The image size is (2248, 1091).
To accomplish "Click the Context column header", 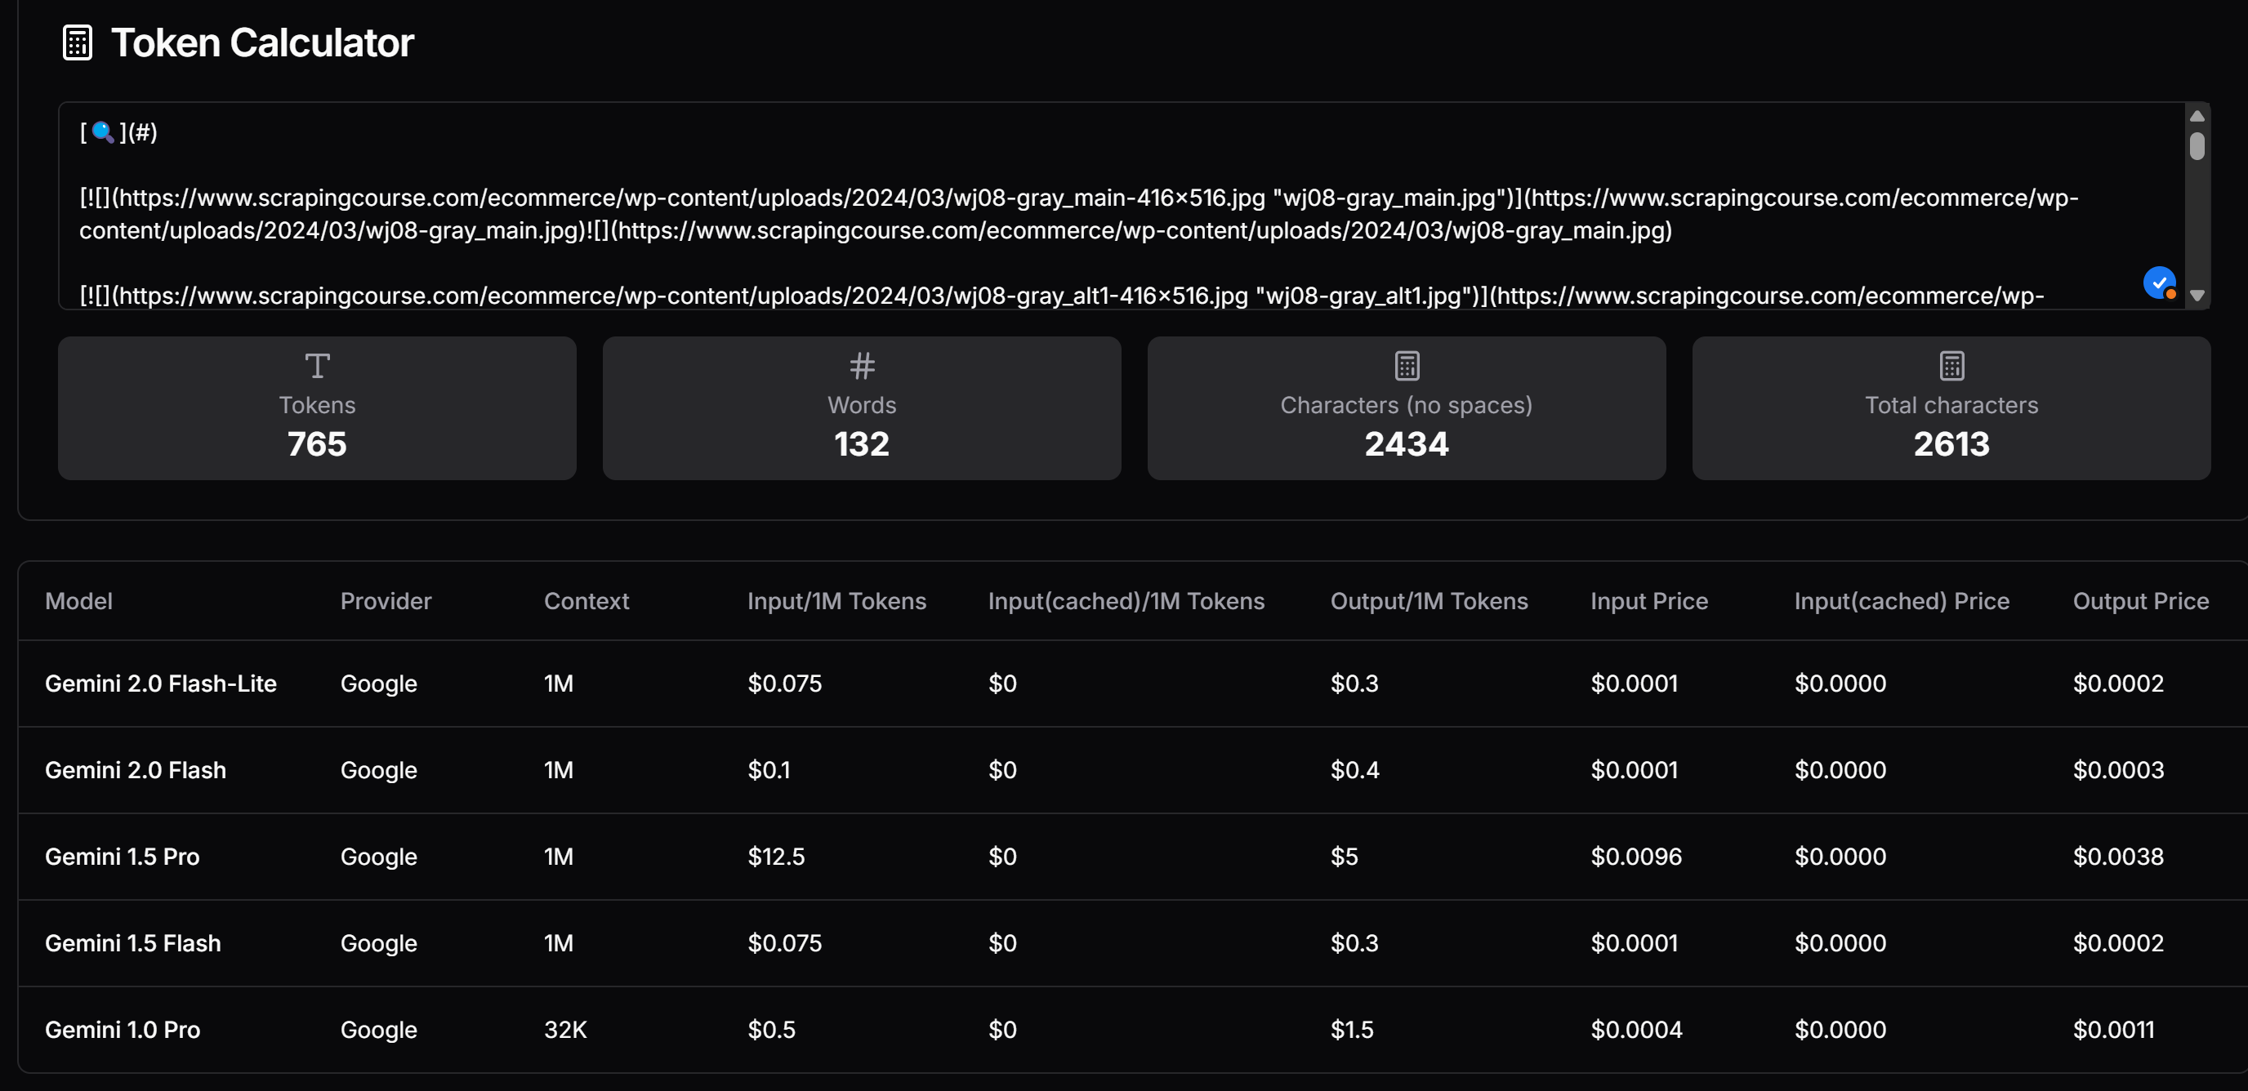I will [x=586, y=601].
